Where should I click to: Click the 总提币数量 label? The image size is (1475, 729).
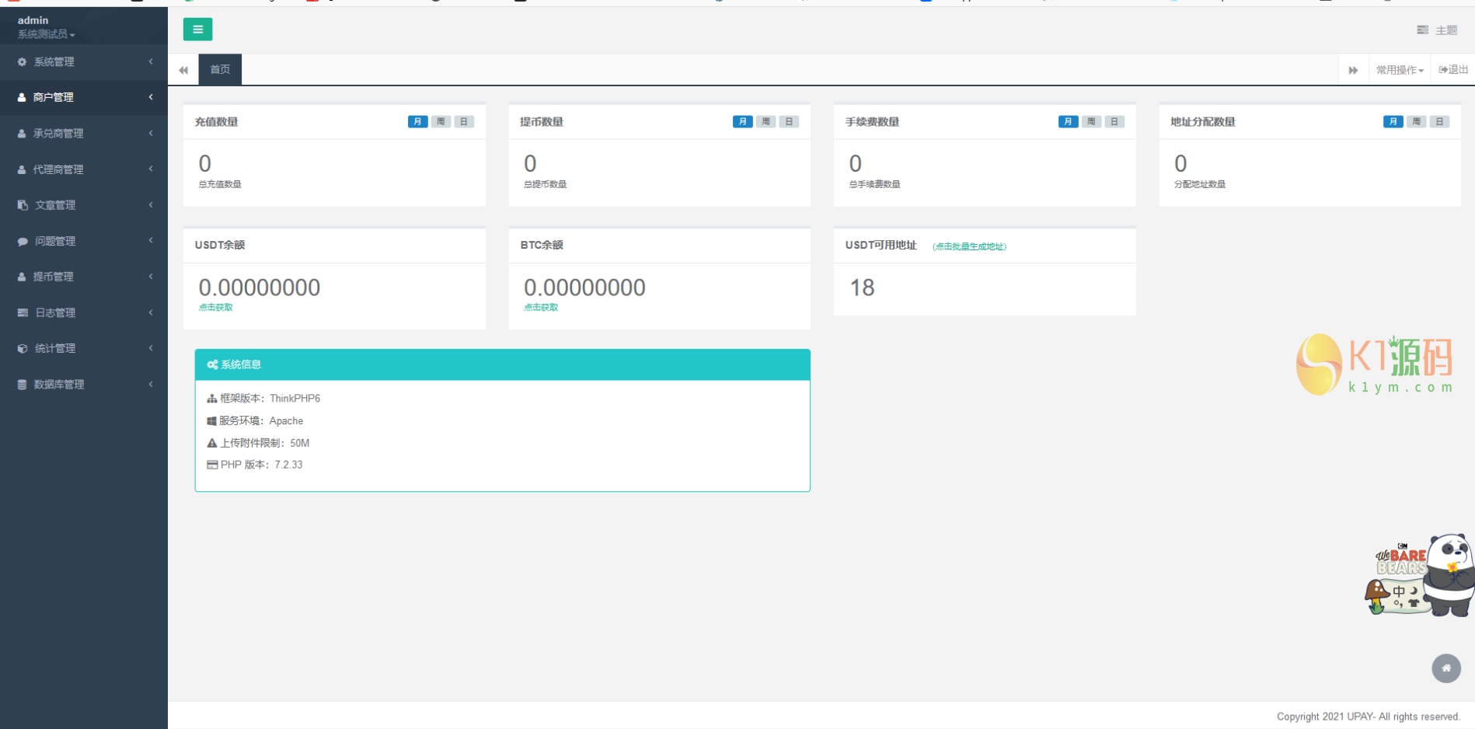[x=545, y=185]
